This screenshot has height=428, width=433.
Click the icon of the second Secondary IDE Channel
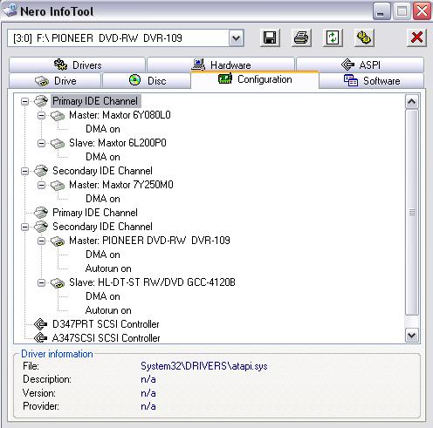click(x=41, y=227)
